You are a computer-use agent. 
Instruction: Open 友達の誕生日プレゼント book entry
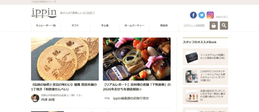coord(205,96)
